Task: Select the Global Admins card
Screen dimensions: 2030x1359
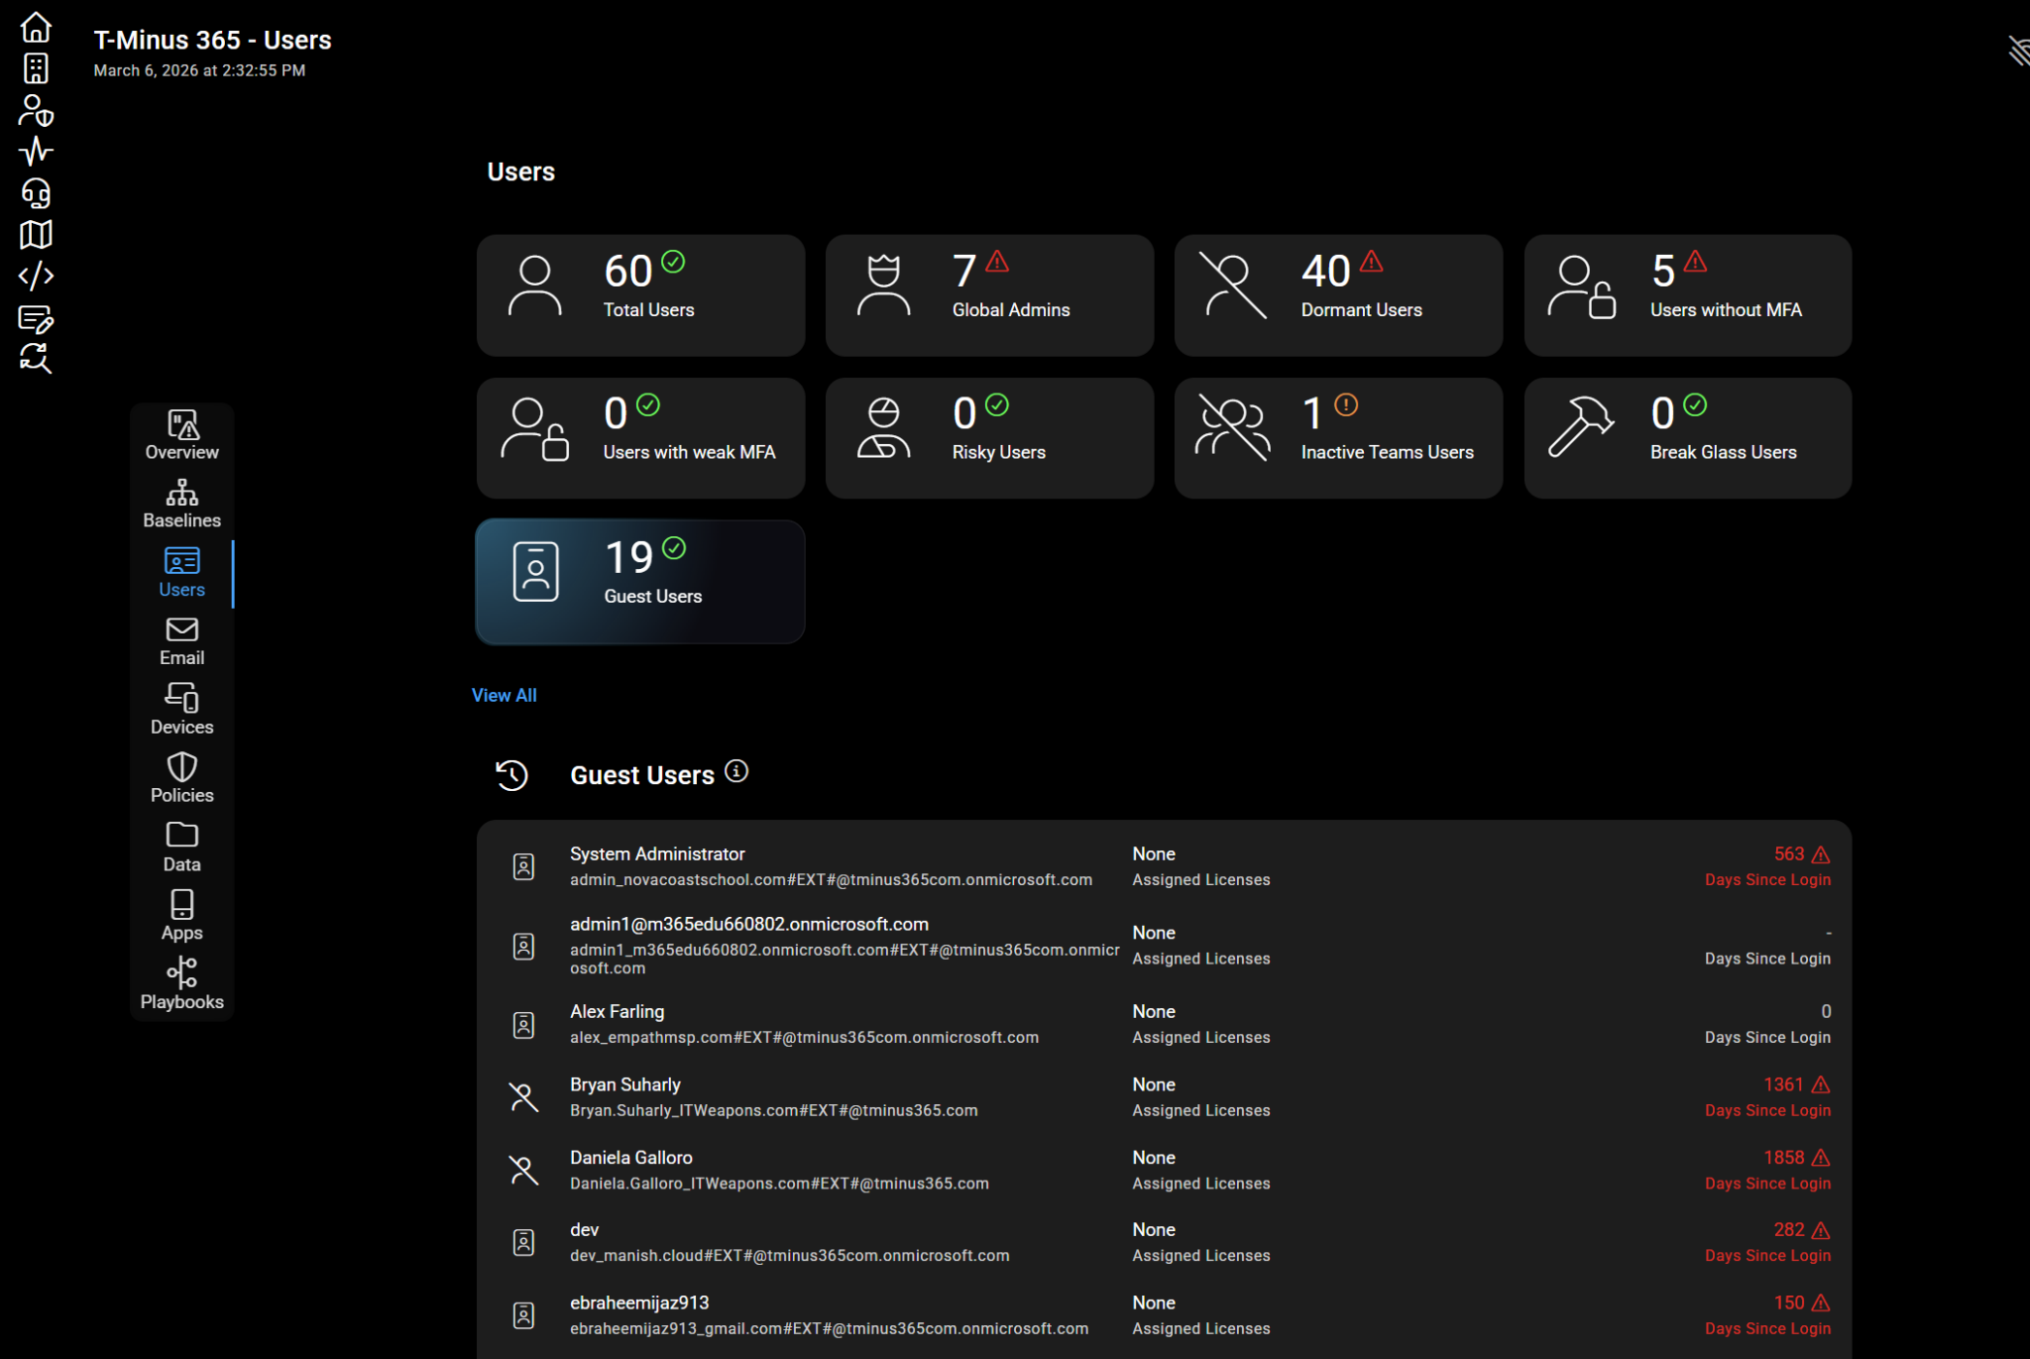Action: (x=989, y=294)
